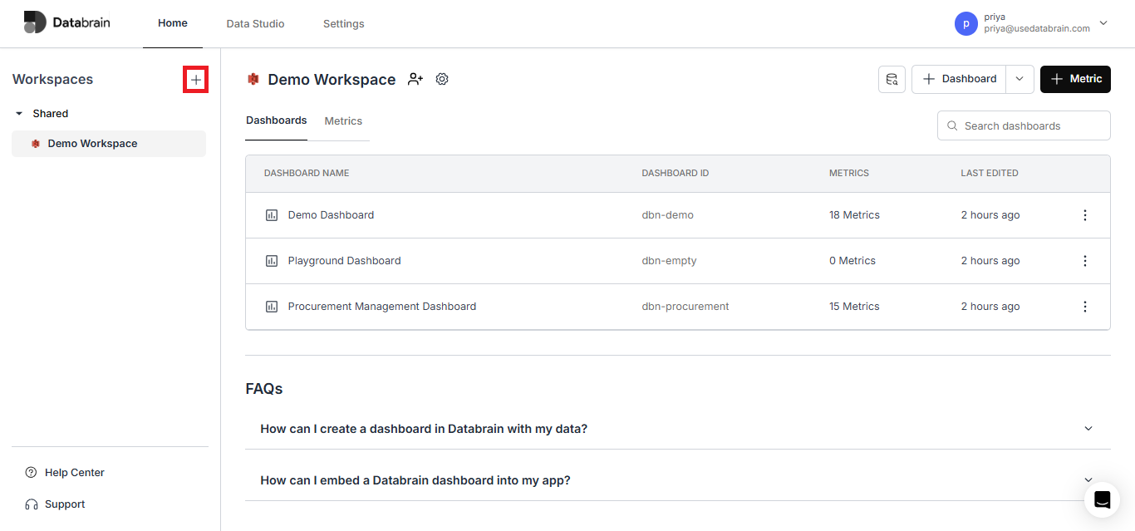Click the Procurement Management Dashboard chart icon
1135x531 pixels.
click(272, 307)
